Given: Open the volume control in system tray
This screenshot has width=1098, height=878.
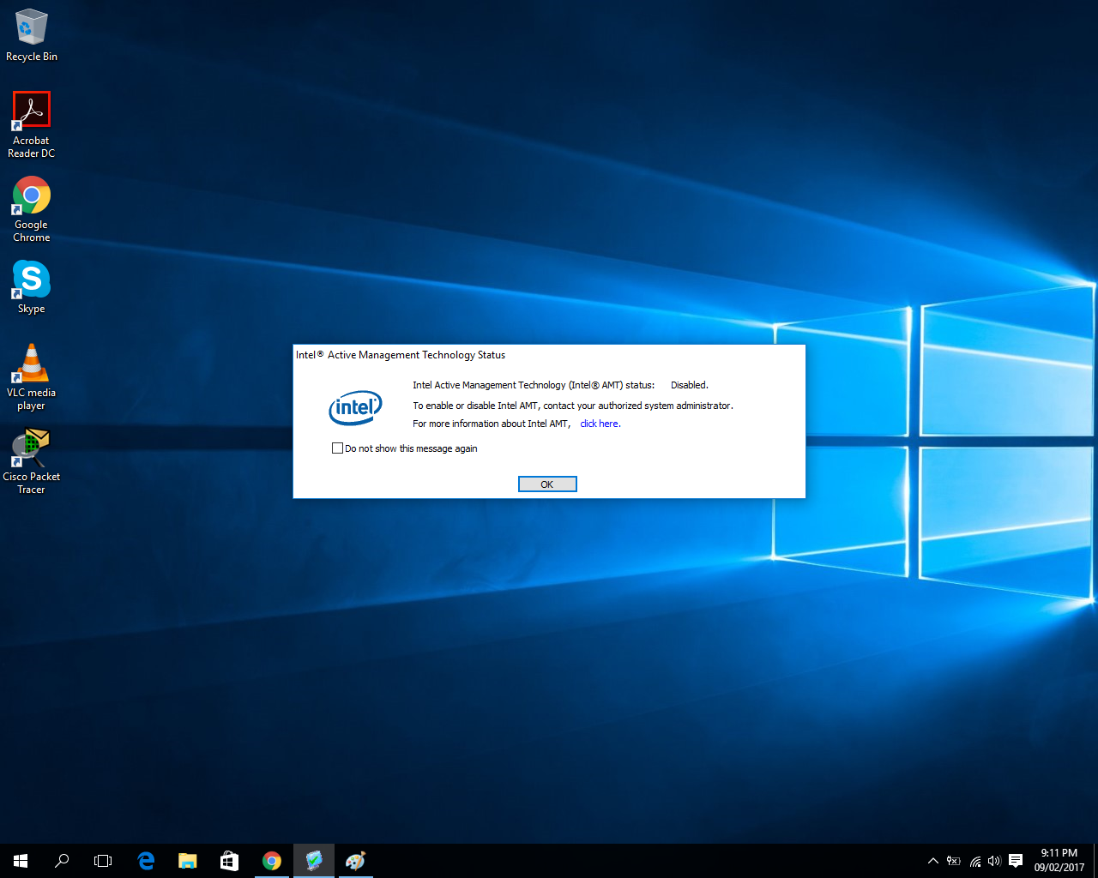Looking at the screenshot, I should tap(994, 861).
